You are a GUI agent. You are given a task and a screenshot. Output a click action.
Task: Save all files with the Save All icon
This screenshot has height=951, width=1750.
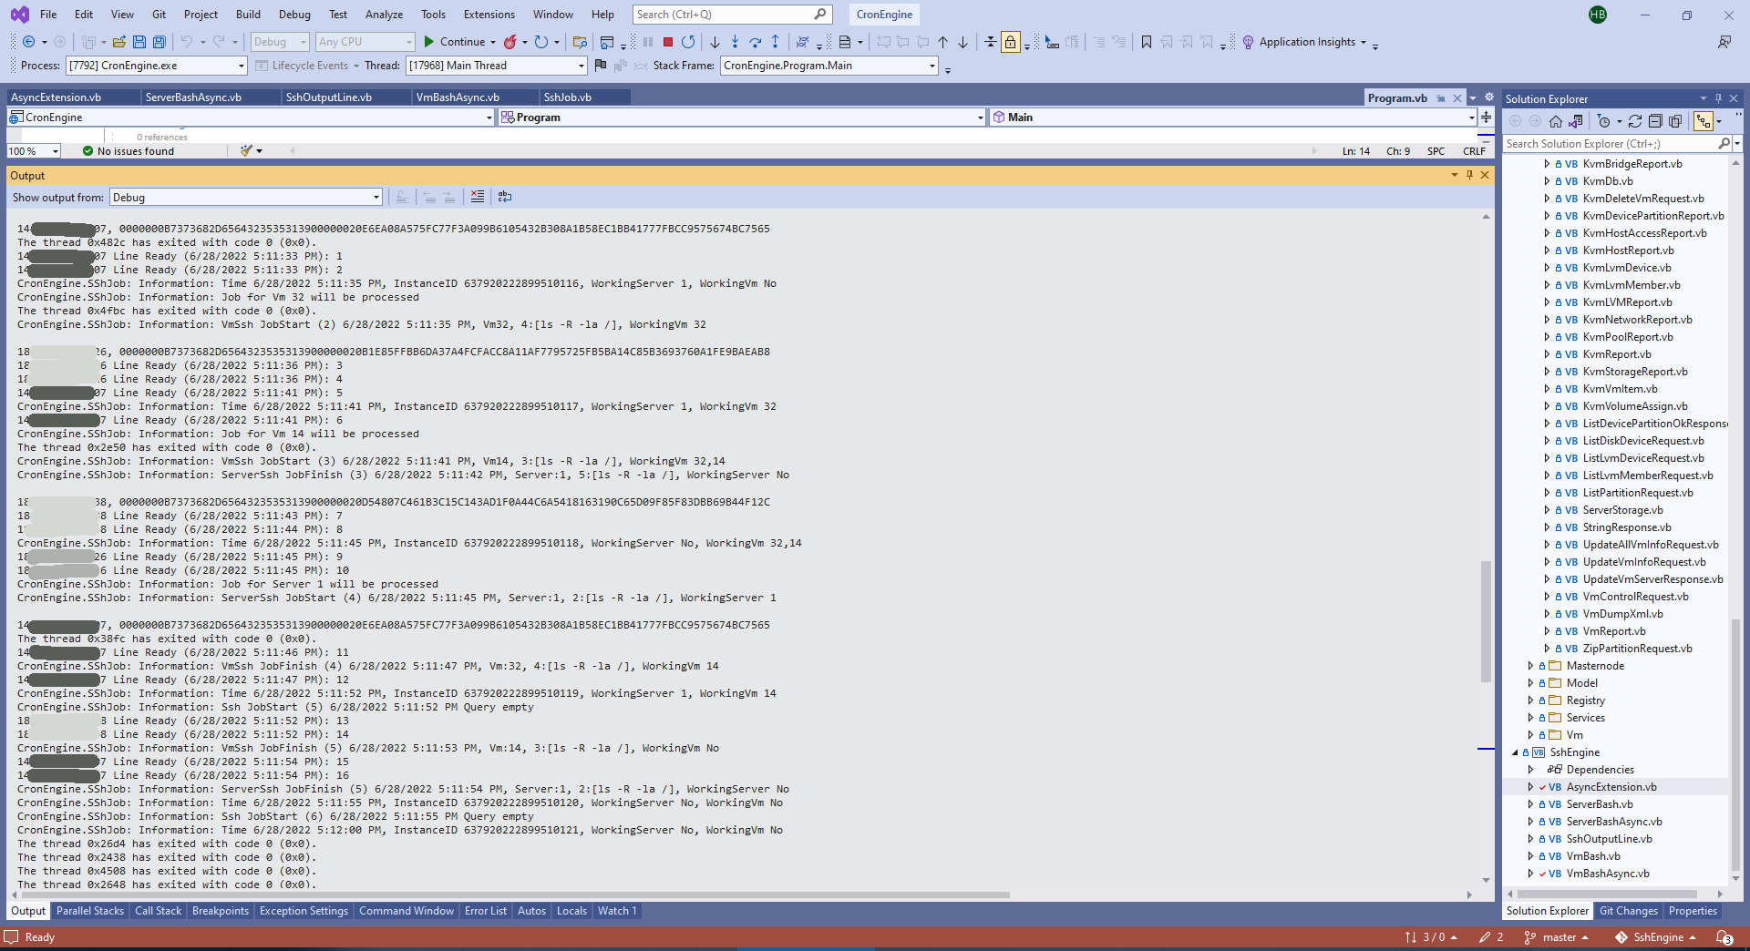pos(160,42)
